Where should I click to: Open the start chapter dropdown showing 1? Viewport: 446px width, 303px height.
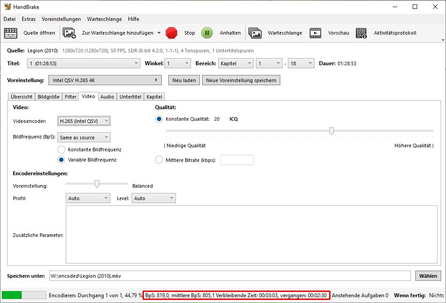coord(269,63)
